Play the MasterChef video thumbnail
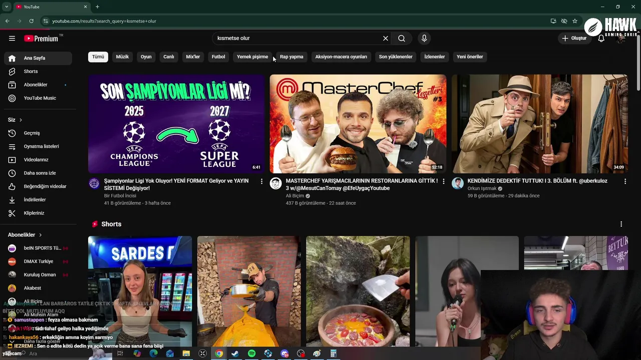Viewport: 641px width, 360px height. click(x=358, y=124)
